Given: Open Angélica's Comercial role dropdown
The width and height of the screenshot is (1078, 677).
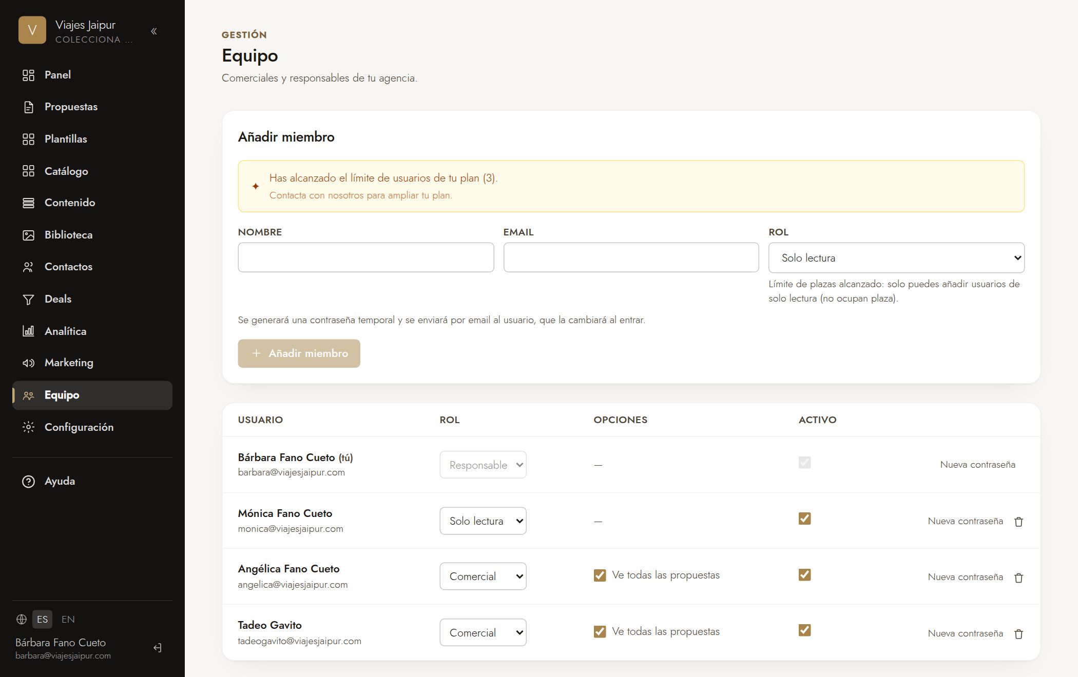Looking at the screenshot, I should click(483, 576).
